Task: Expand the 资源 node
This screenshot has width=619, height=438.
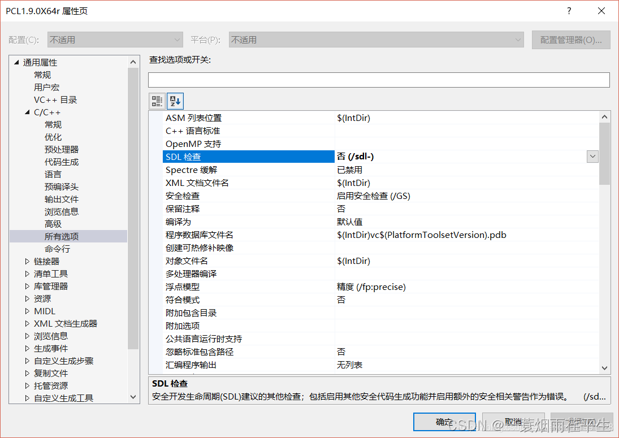Action: [x=27, y=298]
